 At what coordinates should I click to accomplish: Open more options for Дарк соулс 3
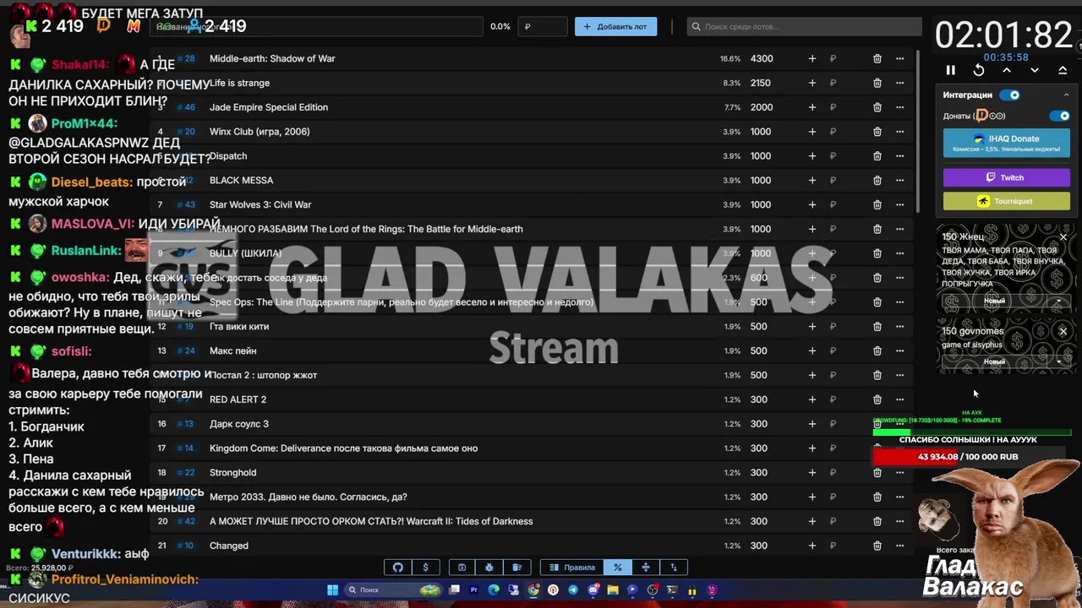(899, 424)
